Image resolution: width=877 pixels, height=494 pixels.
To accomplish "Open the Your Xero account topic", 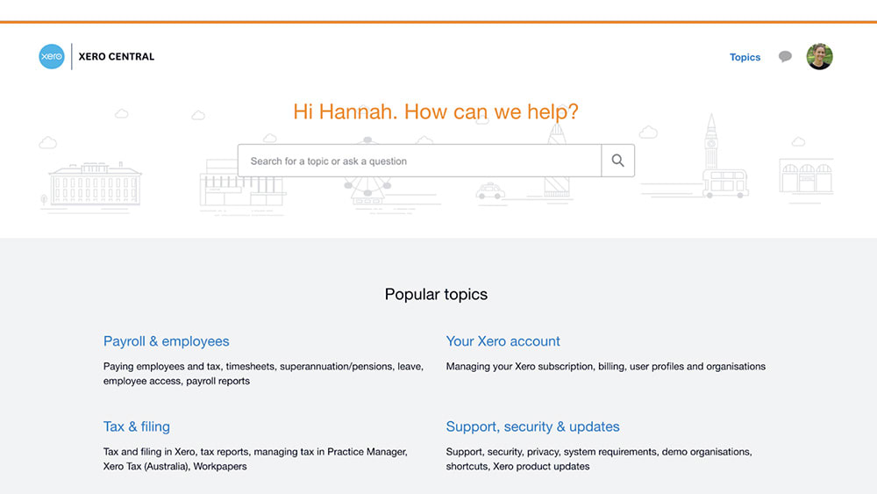I will tap(503, 341).
